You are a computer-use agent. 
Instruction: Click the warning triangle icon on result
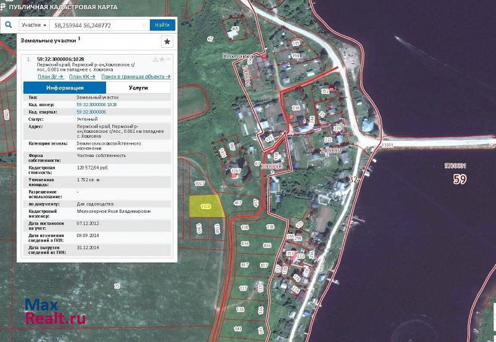pos(155,60)
